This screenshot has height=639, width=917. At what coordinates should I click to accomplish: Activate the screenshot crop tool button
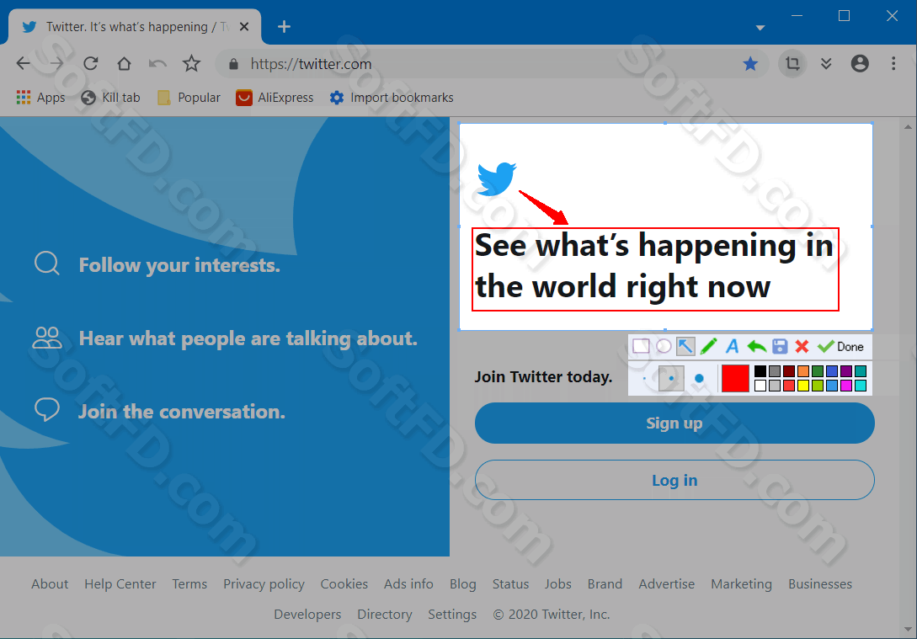(792, 63)
